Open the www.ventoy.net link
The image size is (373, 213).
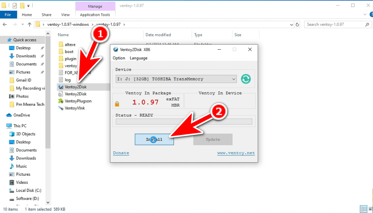click(x=236, y=153)
